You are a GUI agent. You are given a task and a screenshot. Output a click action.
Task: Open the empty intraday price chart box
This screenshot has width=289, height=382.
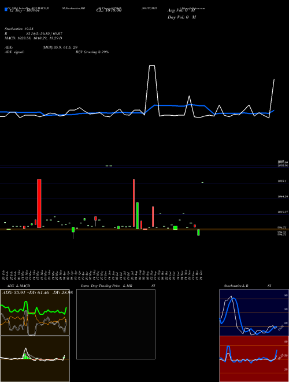tap(116, 324)
